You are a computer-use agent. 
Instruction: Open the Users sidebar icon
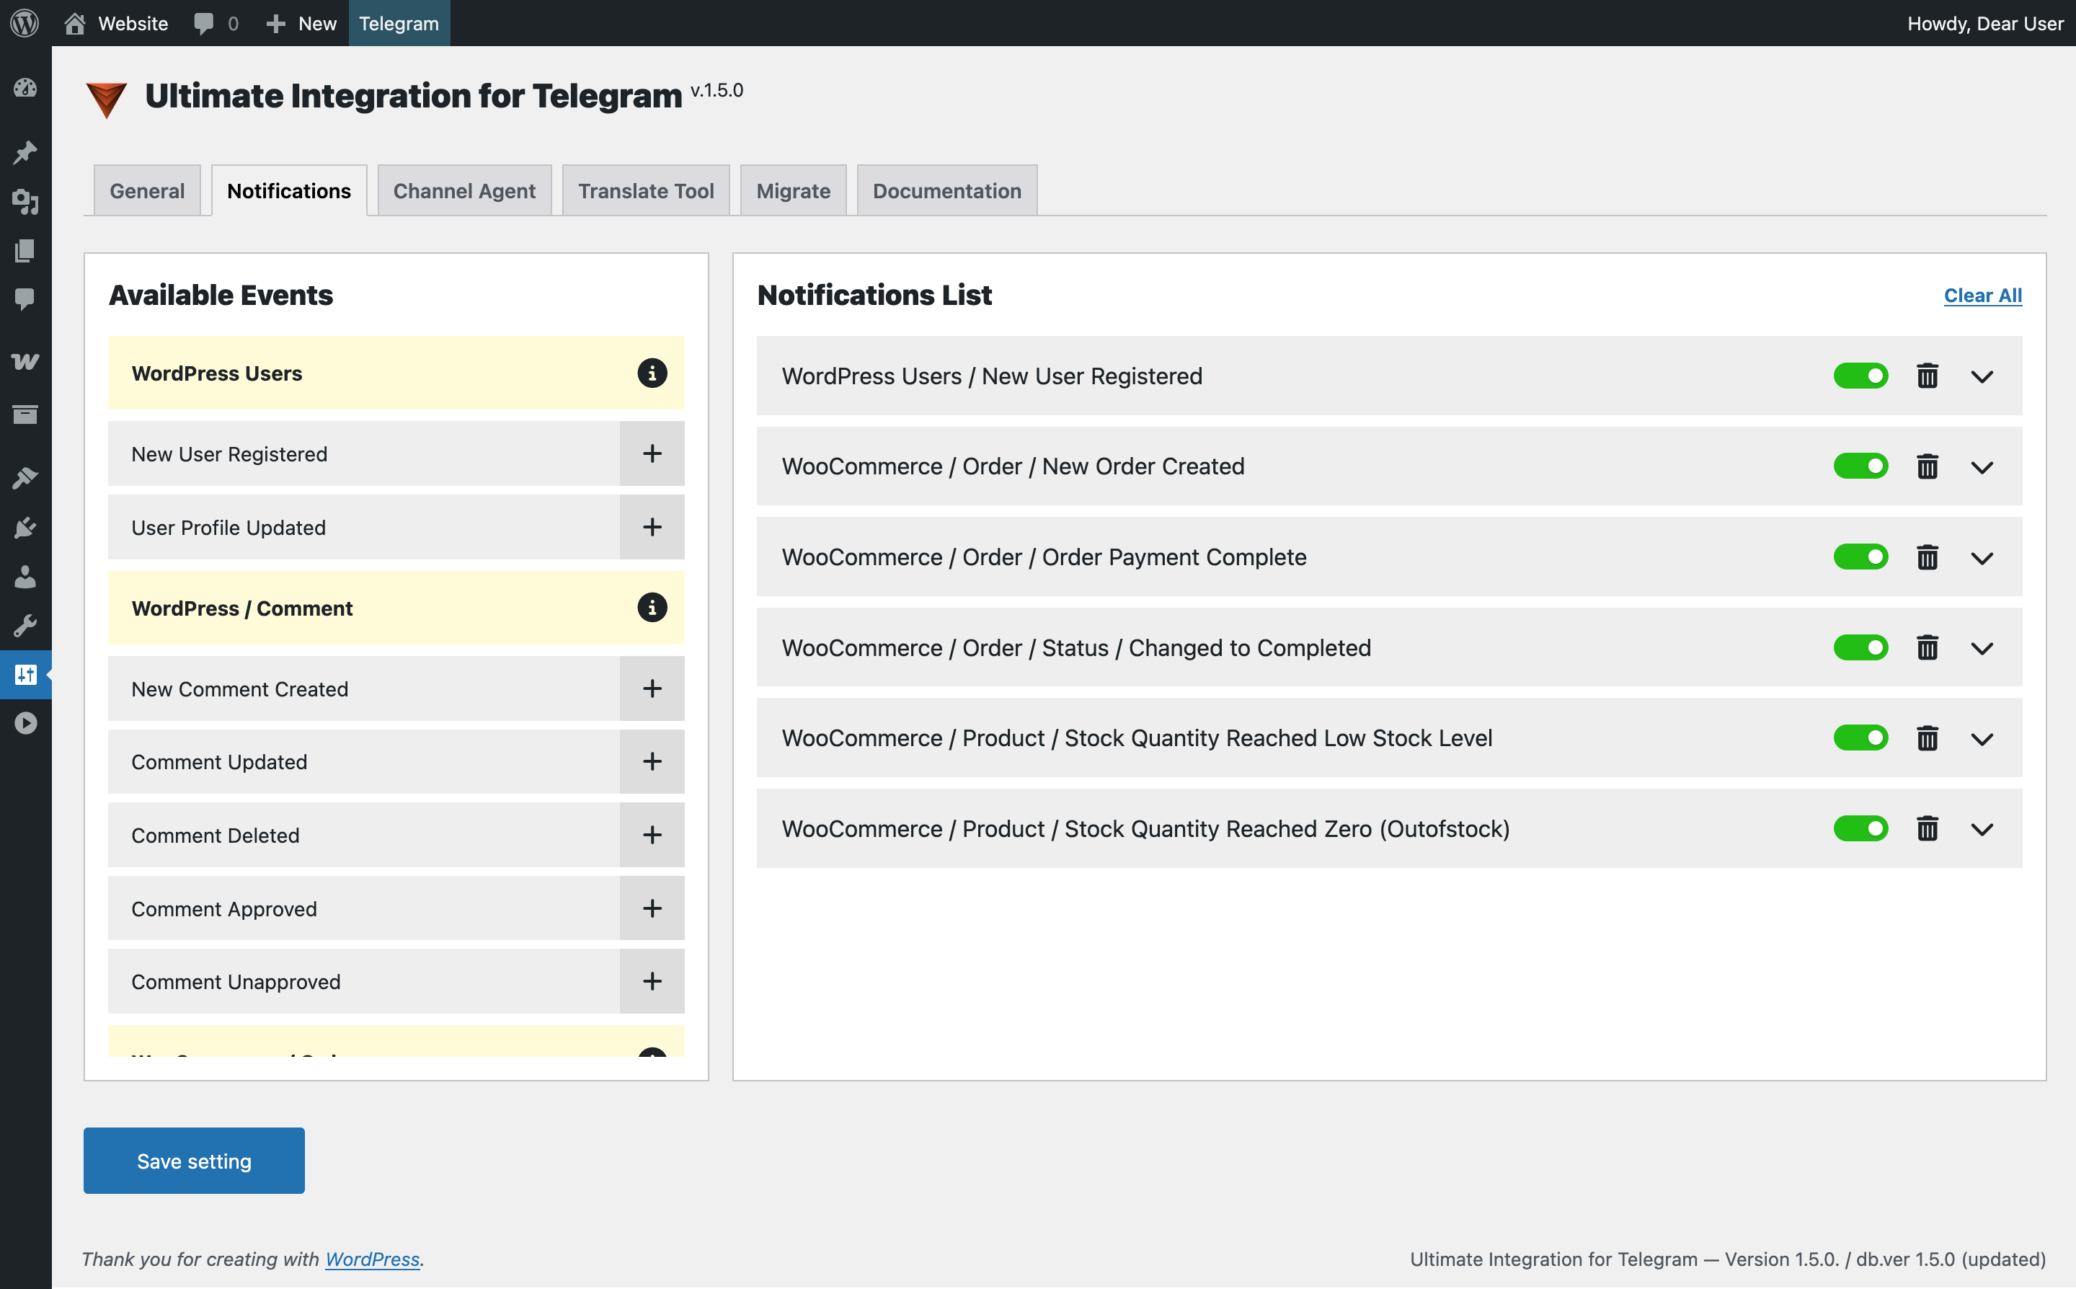point(25,577)
